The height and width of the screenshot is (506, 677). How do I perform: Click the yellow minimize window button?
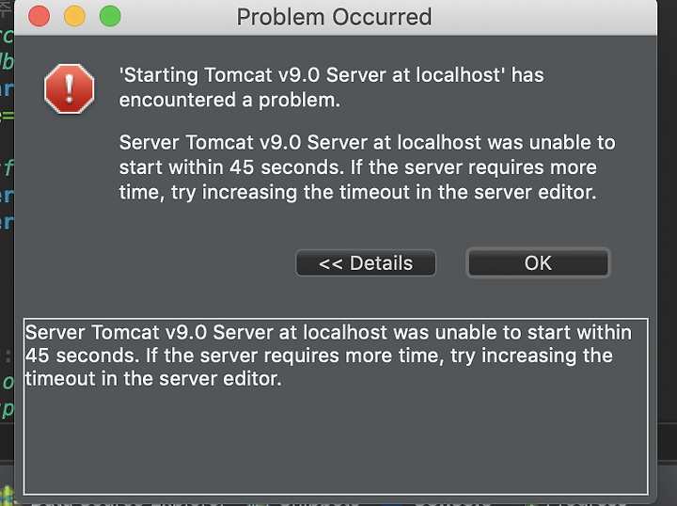74,16
